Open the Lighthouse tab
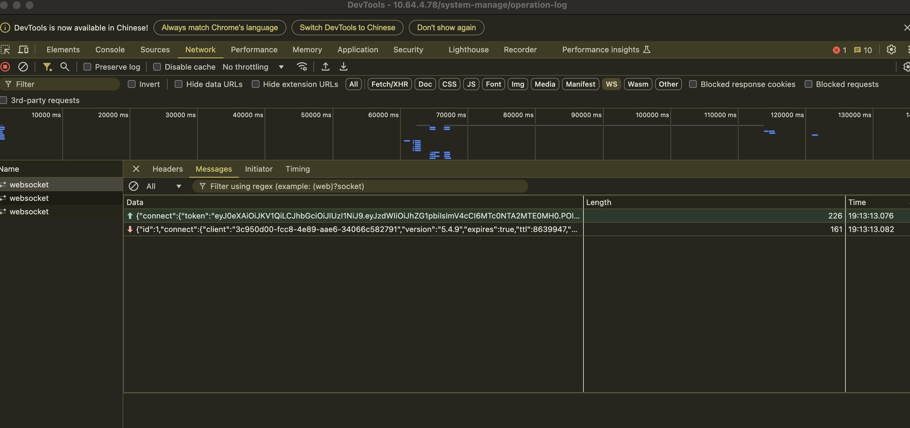The height and width of the screenshot is (428, 910). click(x=468, y=50)
